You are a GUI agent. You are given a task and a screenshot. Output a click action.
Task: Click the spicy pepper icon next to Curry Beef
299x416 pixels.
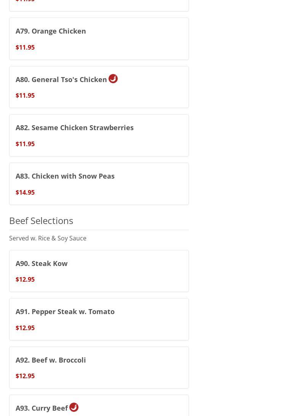[74, 407]
